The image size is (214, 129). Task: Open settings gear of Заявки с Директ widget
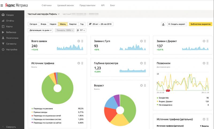click(x=204, y=41)
